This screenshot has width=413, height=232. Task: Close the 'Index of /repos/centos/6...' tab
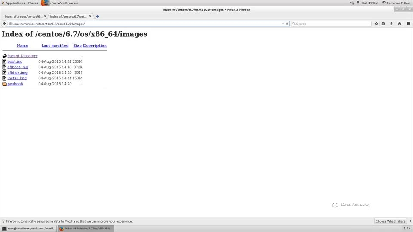click(x=45, y=16)
